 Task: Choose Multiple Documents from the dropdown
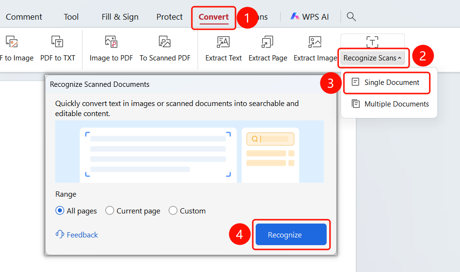click(389, 104)
